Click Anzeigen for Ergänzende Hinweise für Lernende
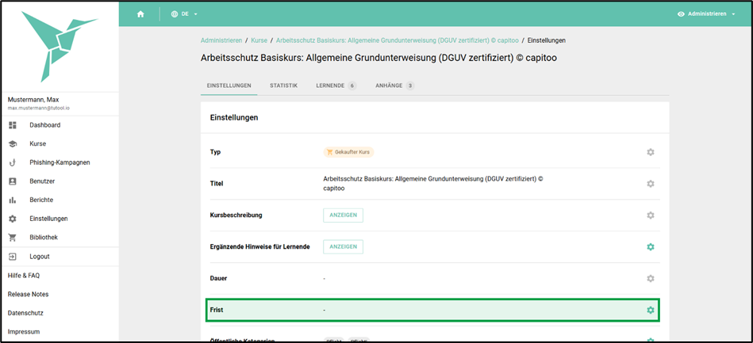Screen dimensions: 753x343 point(343,247)
